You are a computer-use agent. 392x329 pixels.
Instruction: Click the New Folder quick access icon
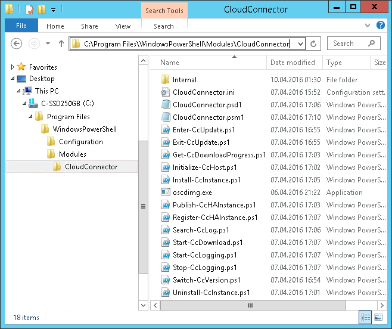(42, 10)
